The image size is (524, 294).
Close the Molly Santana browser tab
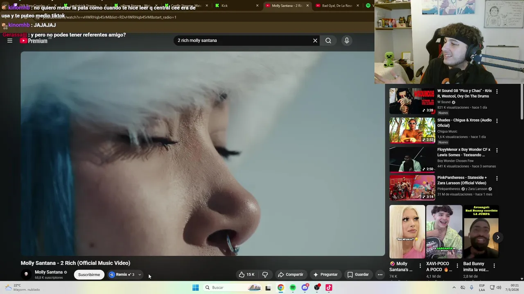(x=307, y=5)
